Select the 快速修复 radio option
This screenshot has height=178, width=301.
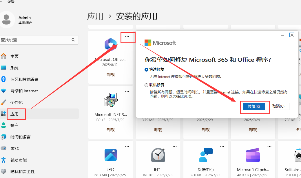[x=146, y=70]
